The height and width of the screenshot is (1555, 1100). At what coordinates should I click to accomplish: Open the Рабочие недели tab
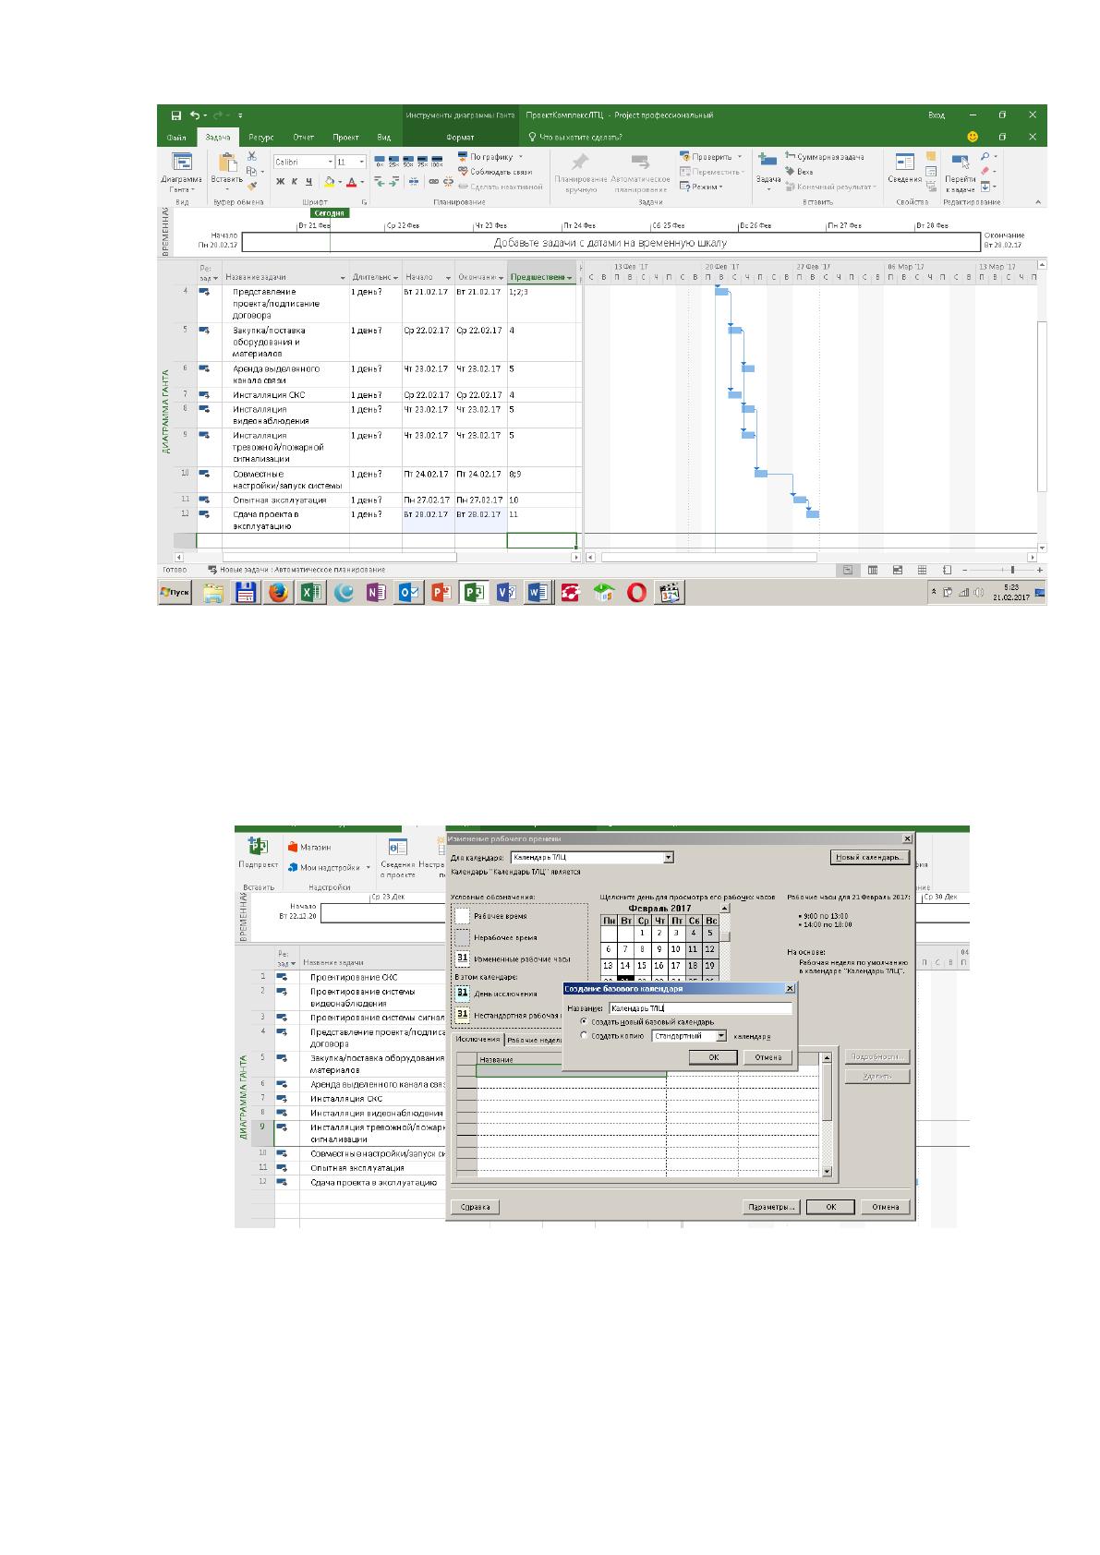532,1039
